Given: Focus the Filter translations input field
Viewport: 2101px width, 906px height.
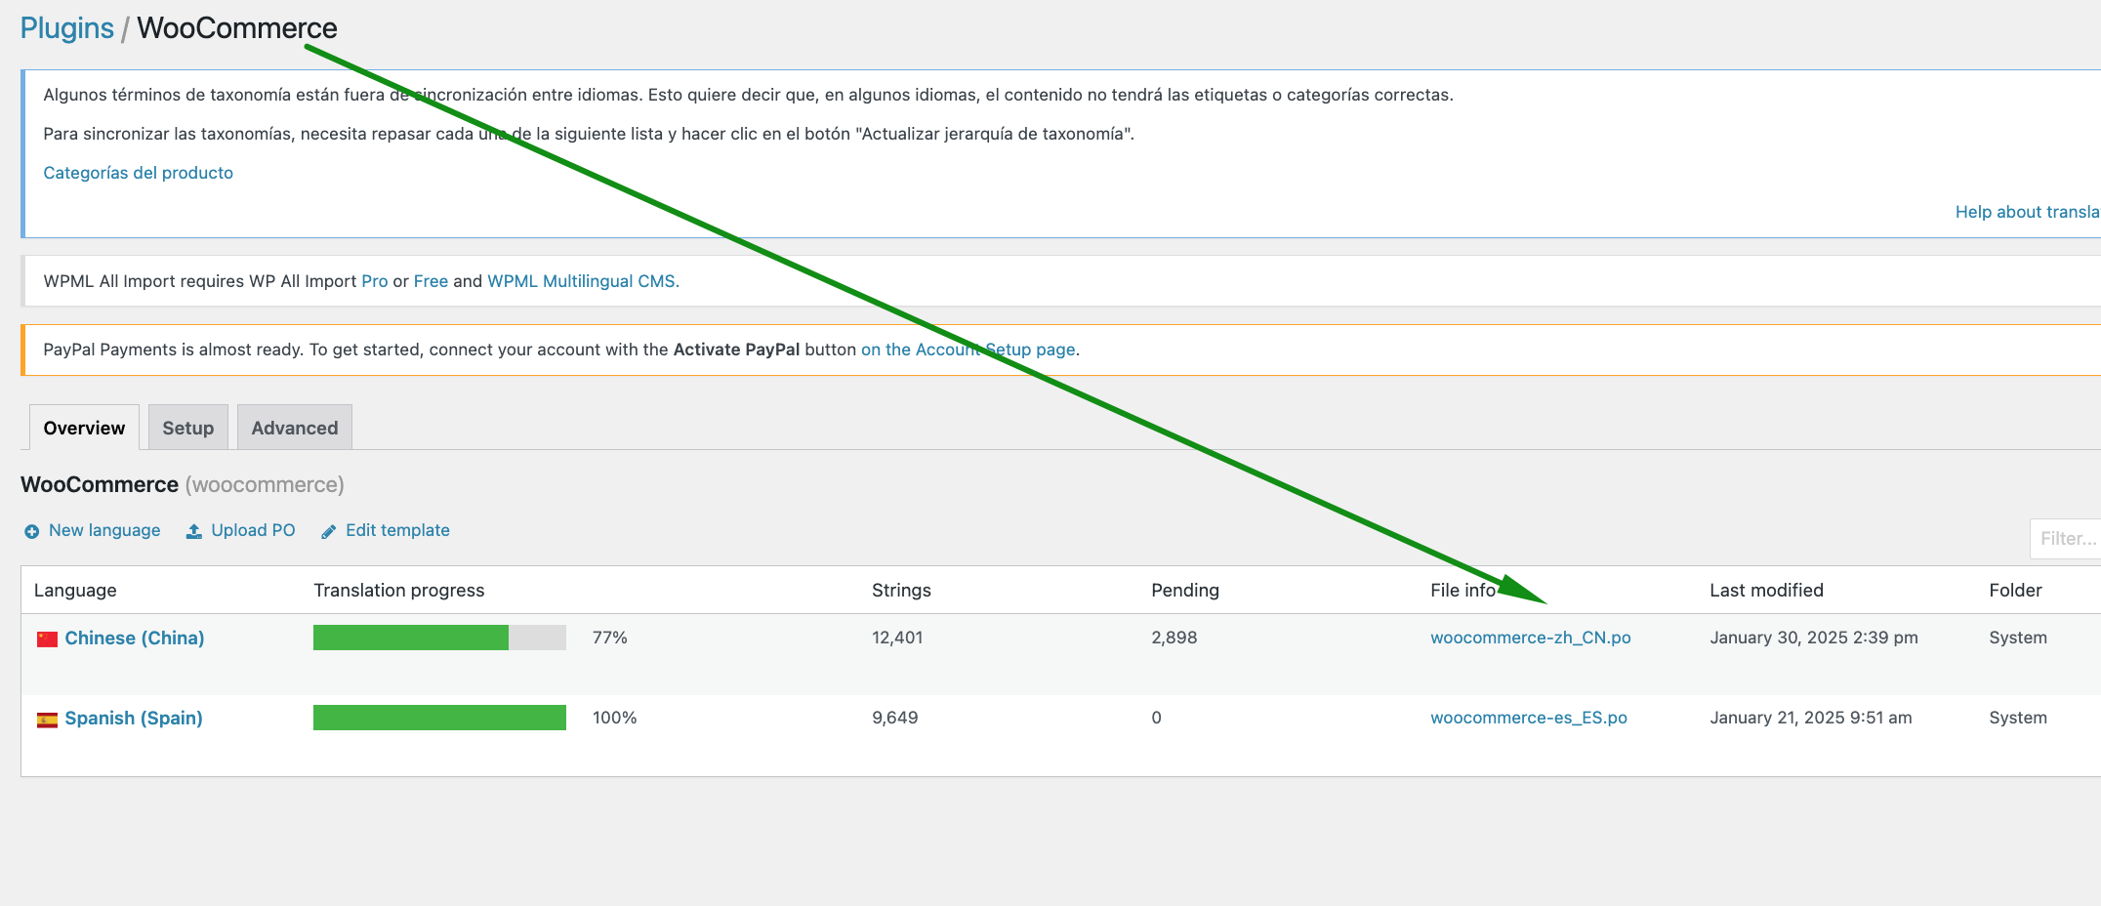Looking at the screenshot, I should (x=2065, y=539).
